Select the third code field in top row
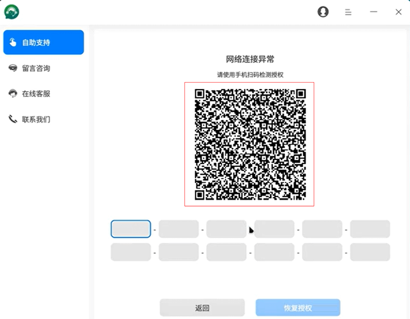Screen dimensions: 410x319 pos(227,229)
